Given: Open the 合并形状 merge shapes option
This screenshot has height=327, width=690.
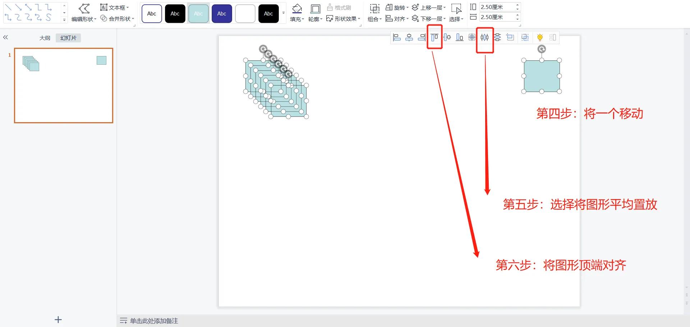Looking at the screenshot, I should click(x=117, y=19).
